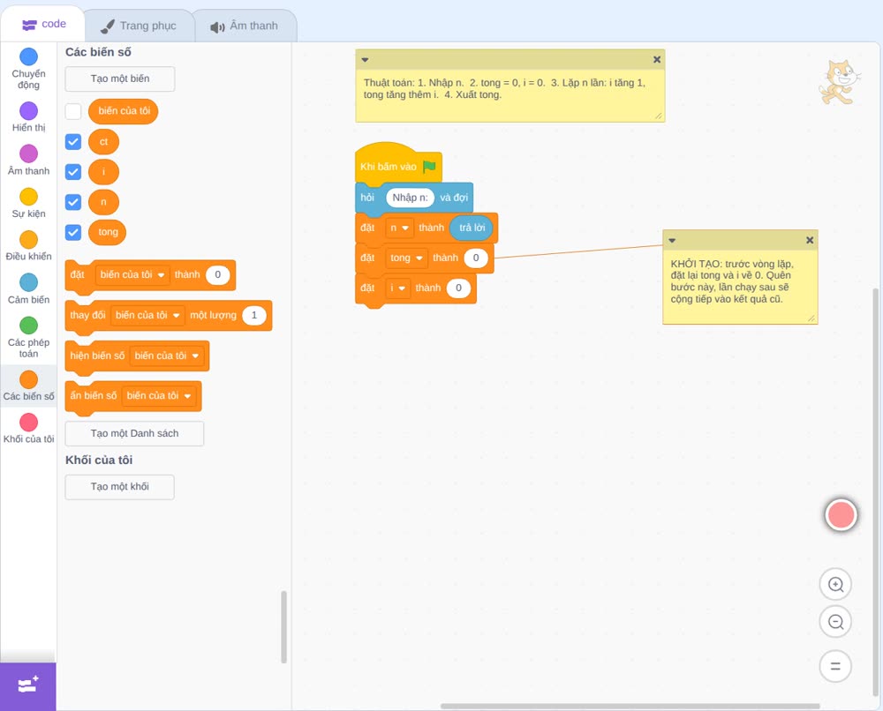Screen dimensions: 883x711
Task: Uncheck the 'i' variable checkbox
Action: 73,171
